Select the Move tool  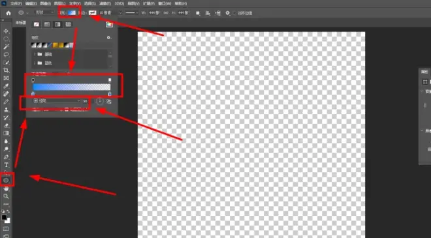(x=6, y=31)
